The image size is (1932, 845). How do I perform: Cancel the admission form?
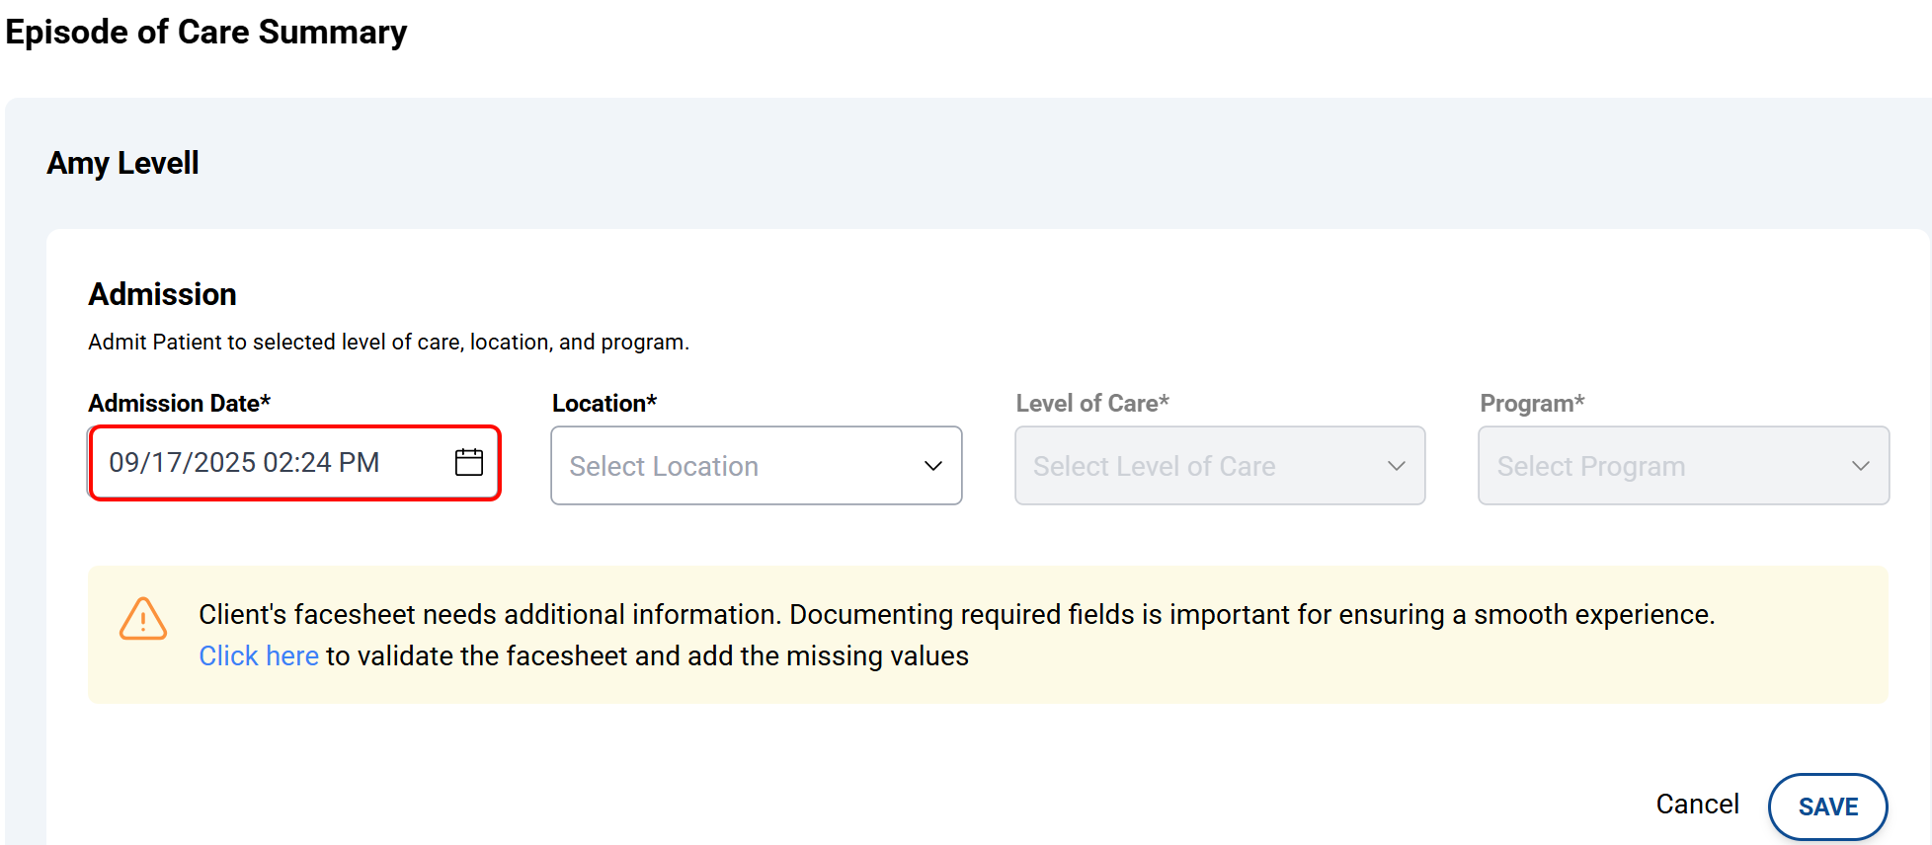click(1697, 805)
